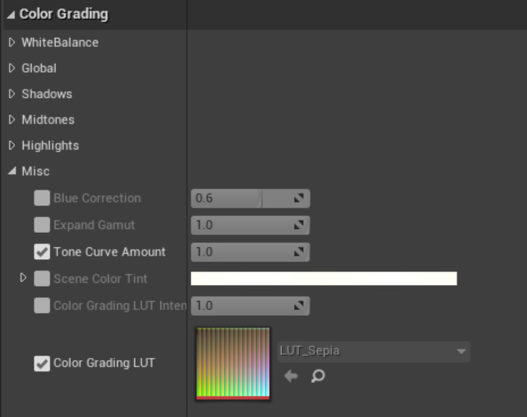Click the Scene Color Tint color bar
Viewport: 527px width, 417px height.
click(323, 279)
